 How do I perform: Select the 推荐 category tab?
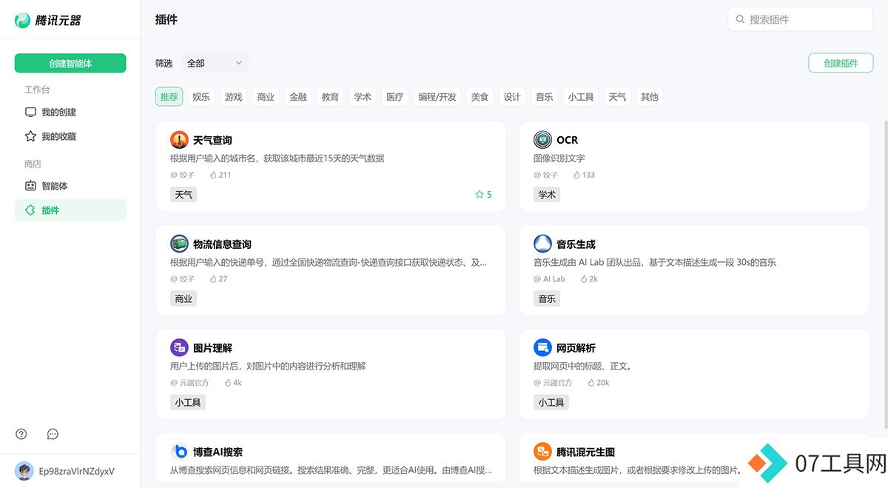click(169, 97)
